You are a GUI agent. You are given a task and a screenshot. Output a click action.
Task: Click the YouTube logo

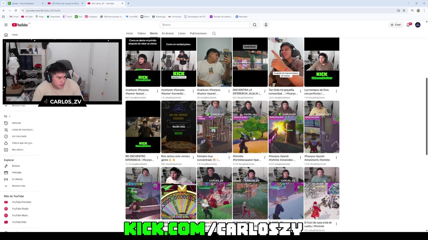point(20,25)
